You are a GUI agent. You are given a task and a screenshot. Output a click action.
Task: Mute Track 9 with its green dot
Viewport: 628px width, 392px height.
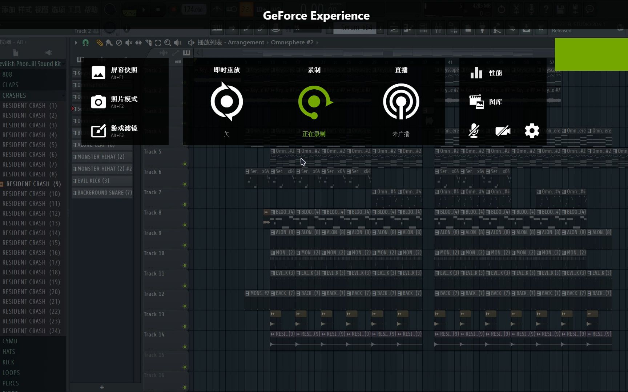pyautogui.click(x=185, y=245)
